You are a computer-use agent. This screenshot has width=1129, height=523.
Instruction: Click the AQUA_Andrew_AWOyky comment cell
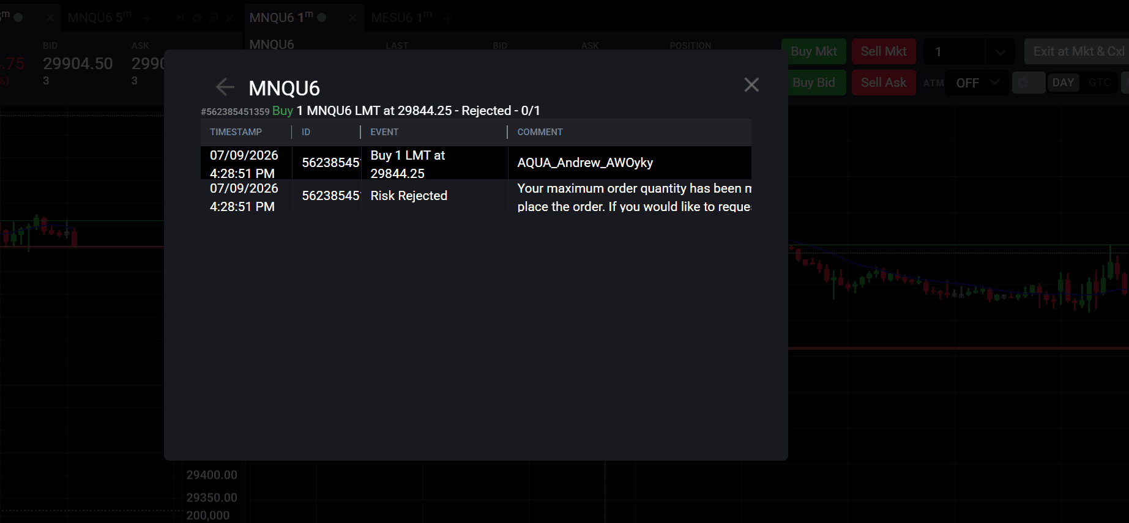point(630,163)
